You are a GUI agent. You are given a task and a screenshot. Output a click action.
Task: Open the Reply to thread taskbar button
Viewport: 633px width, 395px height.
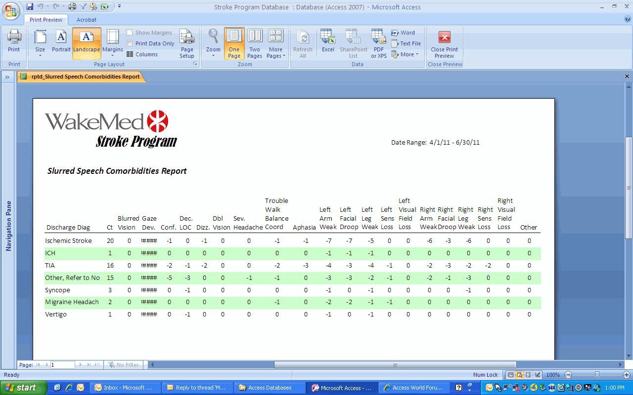point(198,388)
